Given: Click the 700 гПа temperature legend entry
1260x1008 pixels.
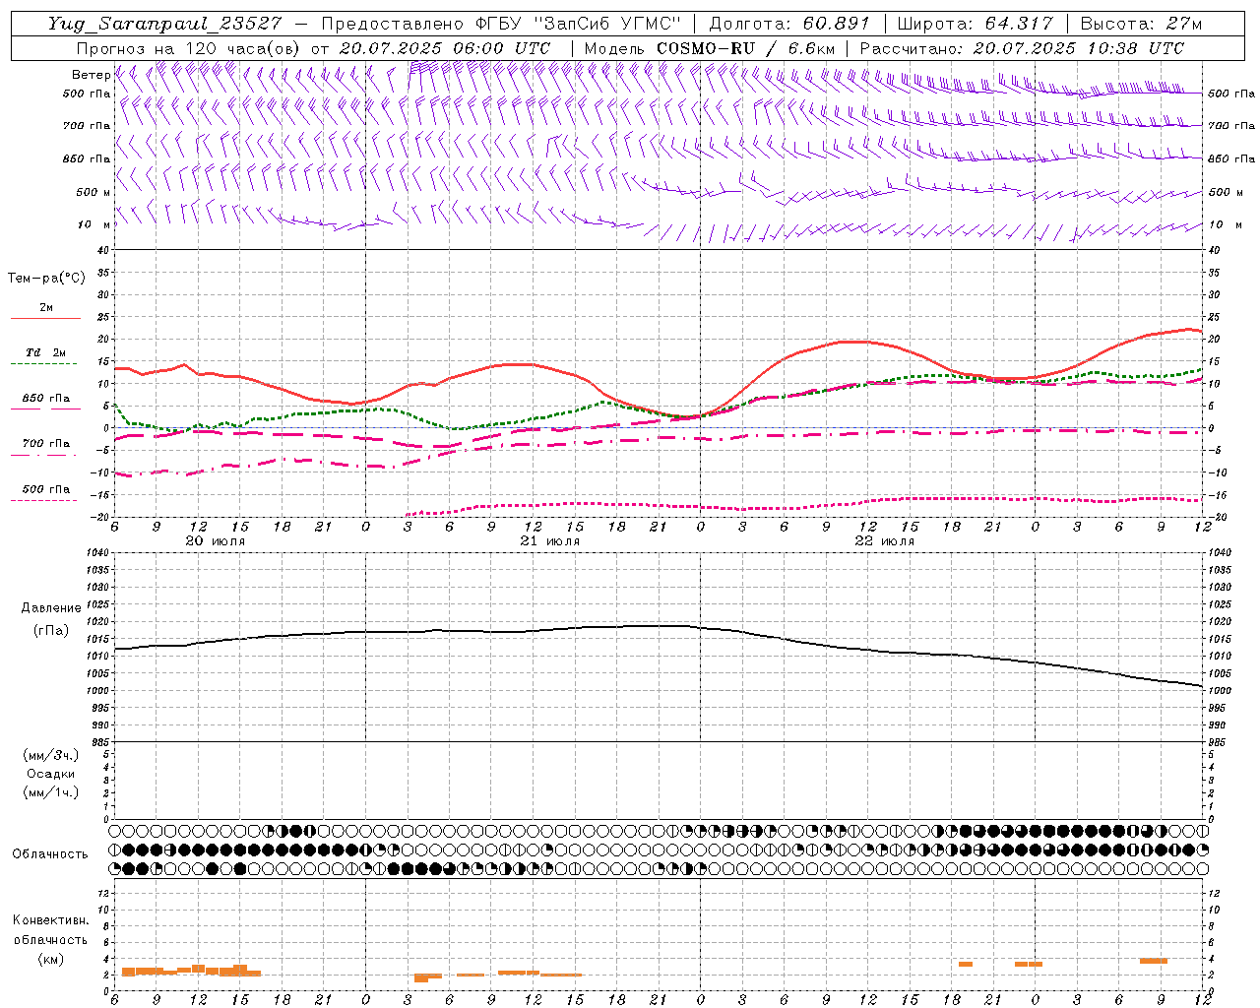Looking at the screenshot, I should point(45,444).
